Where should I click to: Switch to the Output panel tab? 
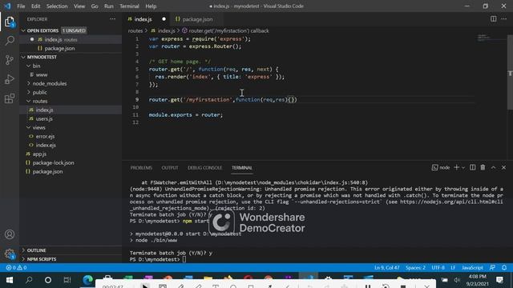point(170,168)
